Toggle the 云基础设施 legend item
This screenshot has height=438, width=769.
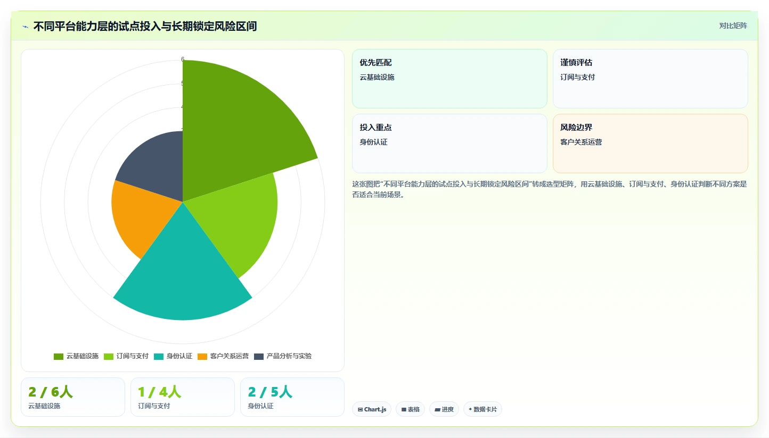coord(76,356)
